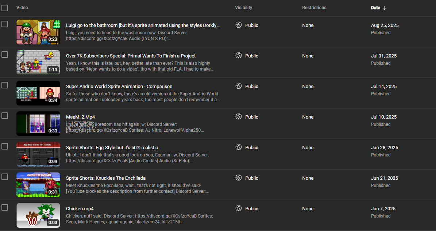
Task: Tick the MeeM_2.Mp4 row checkbox
Action: pyautogui.click(x=5, y=116)
